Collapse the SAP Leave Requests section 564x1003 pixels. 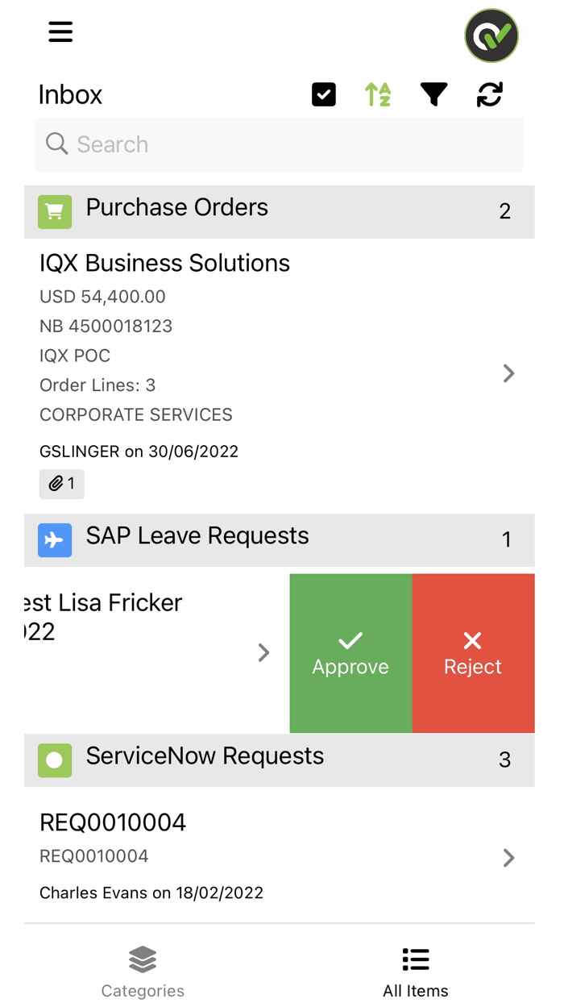(280, 539)
